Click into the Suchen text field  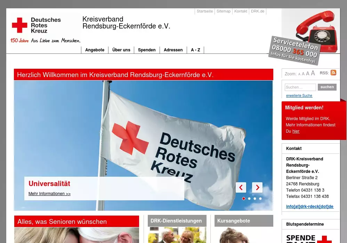pyautogui.click(x=300, y=87)
